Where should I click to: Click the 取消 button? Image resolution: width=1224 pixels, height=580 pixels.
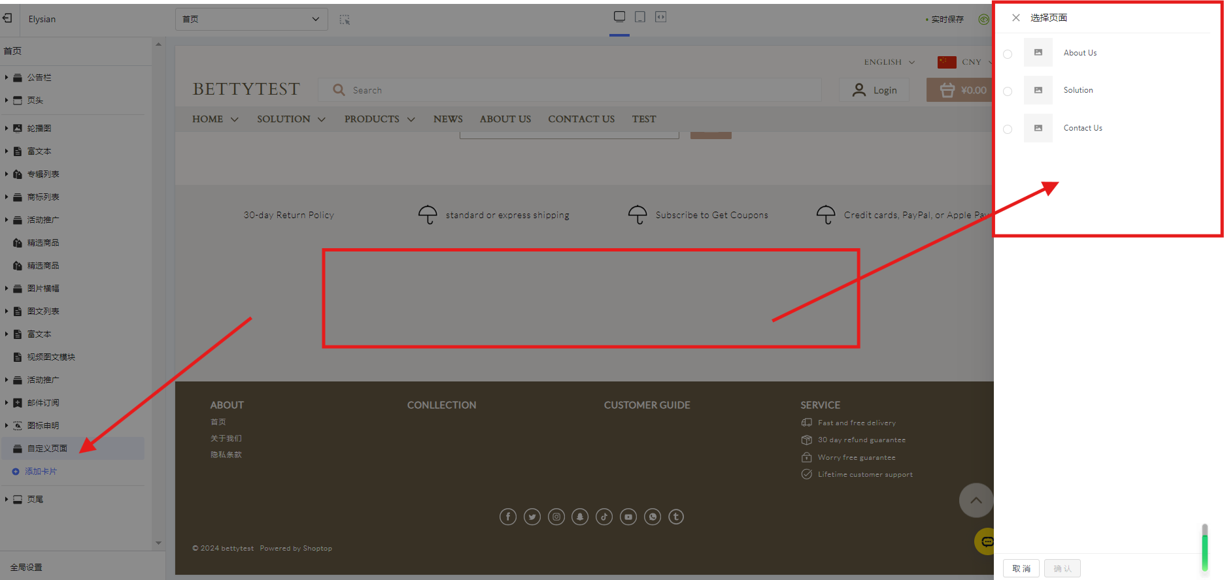click(1021, 568)
